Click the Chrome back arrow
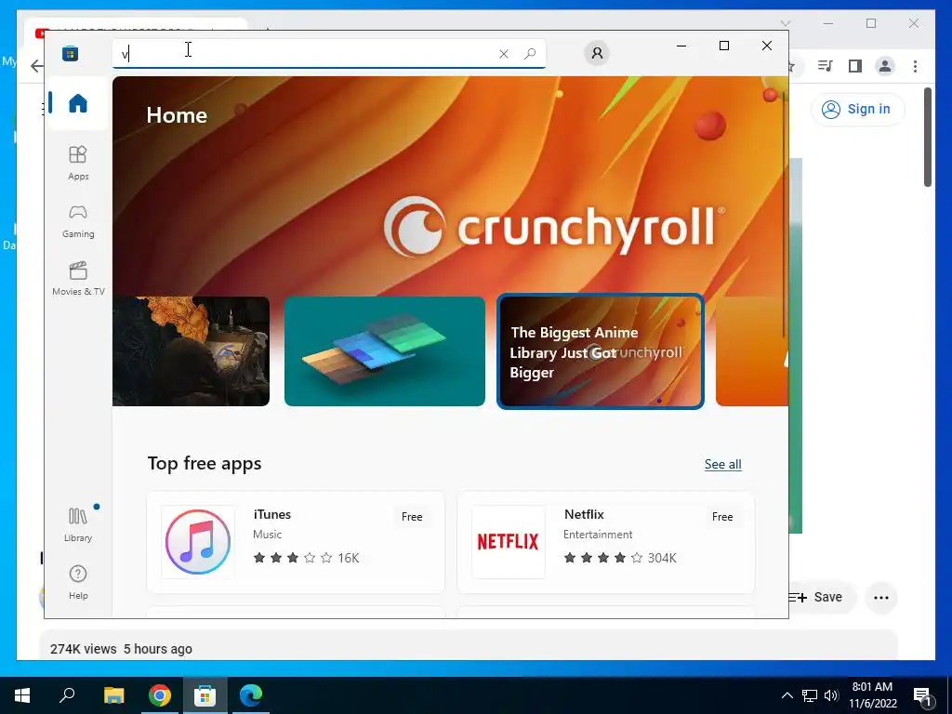The image size is (952, 714). 36,66
